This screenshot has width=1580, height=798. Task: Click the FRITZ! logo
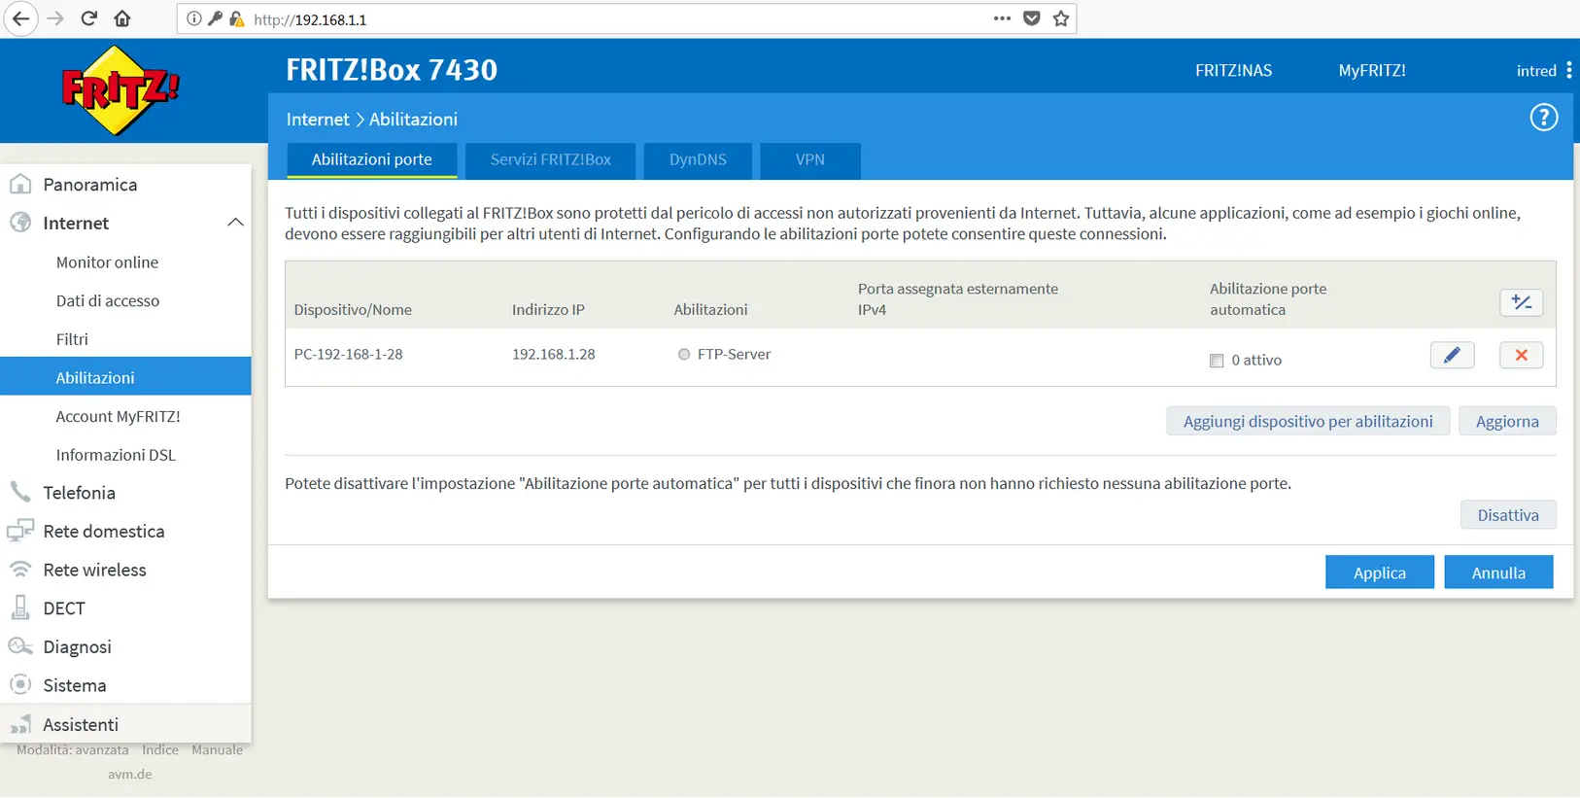click(120, 90)
